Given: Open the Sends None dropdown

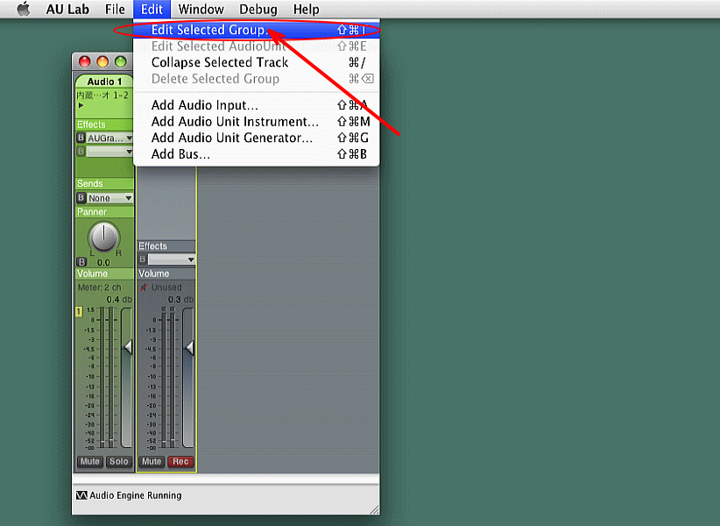Looking at the screenshot, I should pos(109,198).
